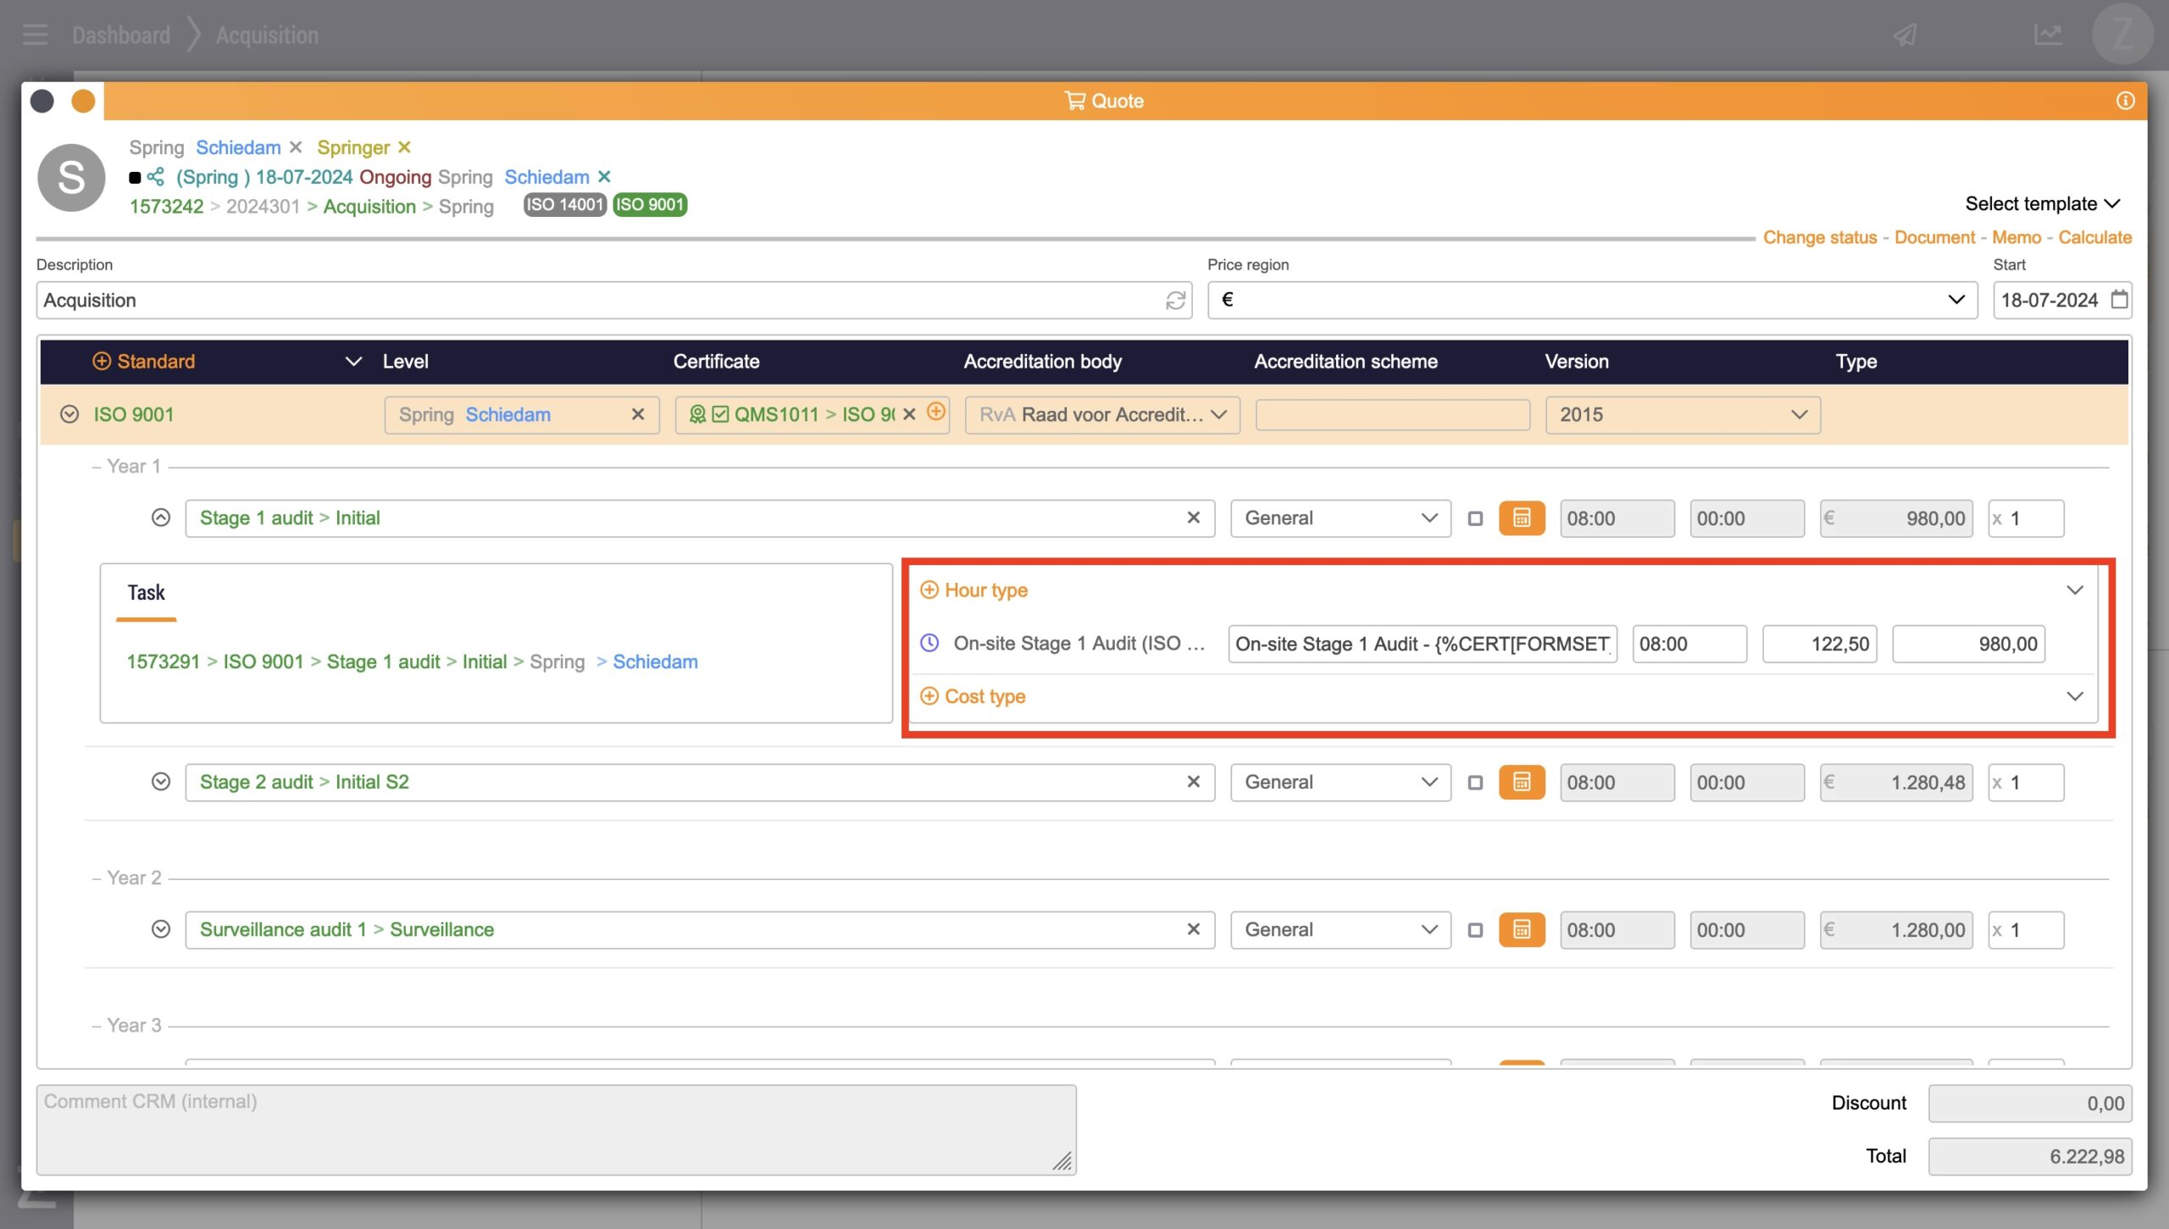This screenshot has height=1229, width=2169.
Task: Click the orange calculator icon for Stage 1 audit
Action: [1522, 518]
